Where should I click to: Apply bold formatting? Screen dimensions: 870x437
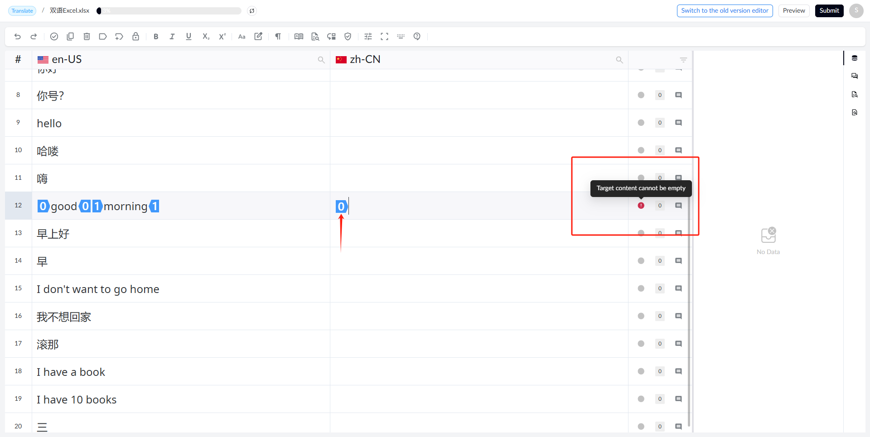point(156,36)
